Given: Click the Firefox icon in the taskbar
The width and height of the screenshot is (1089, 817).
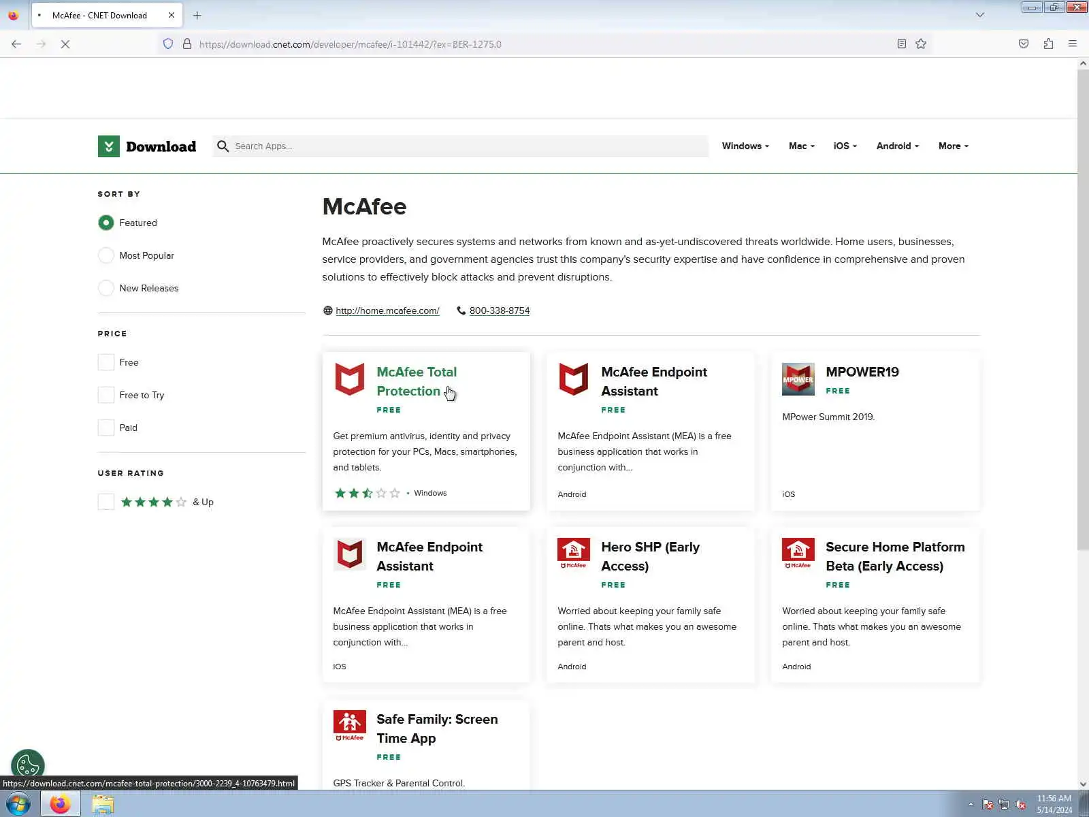Looking at the screenshot, I should [x=61, y=804].
